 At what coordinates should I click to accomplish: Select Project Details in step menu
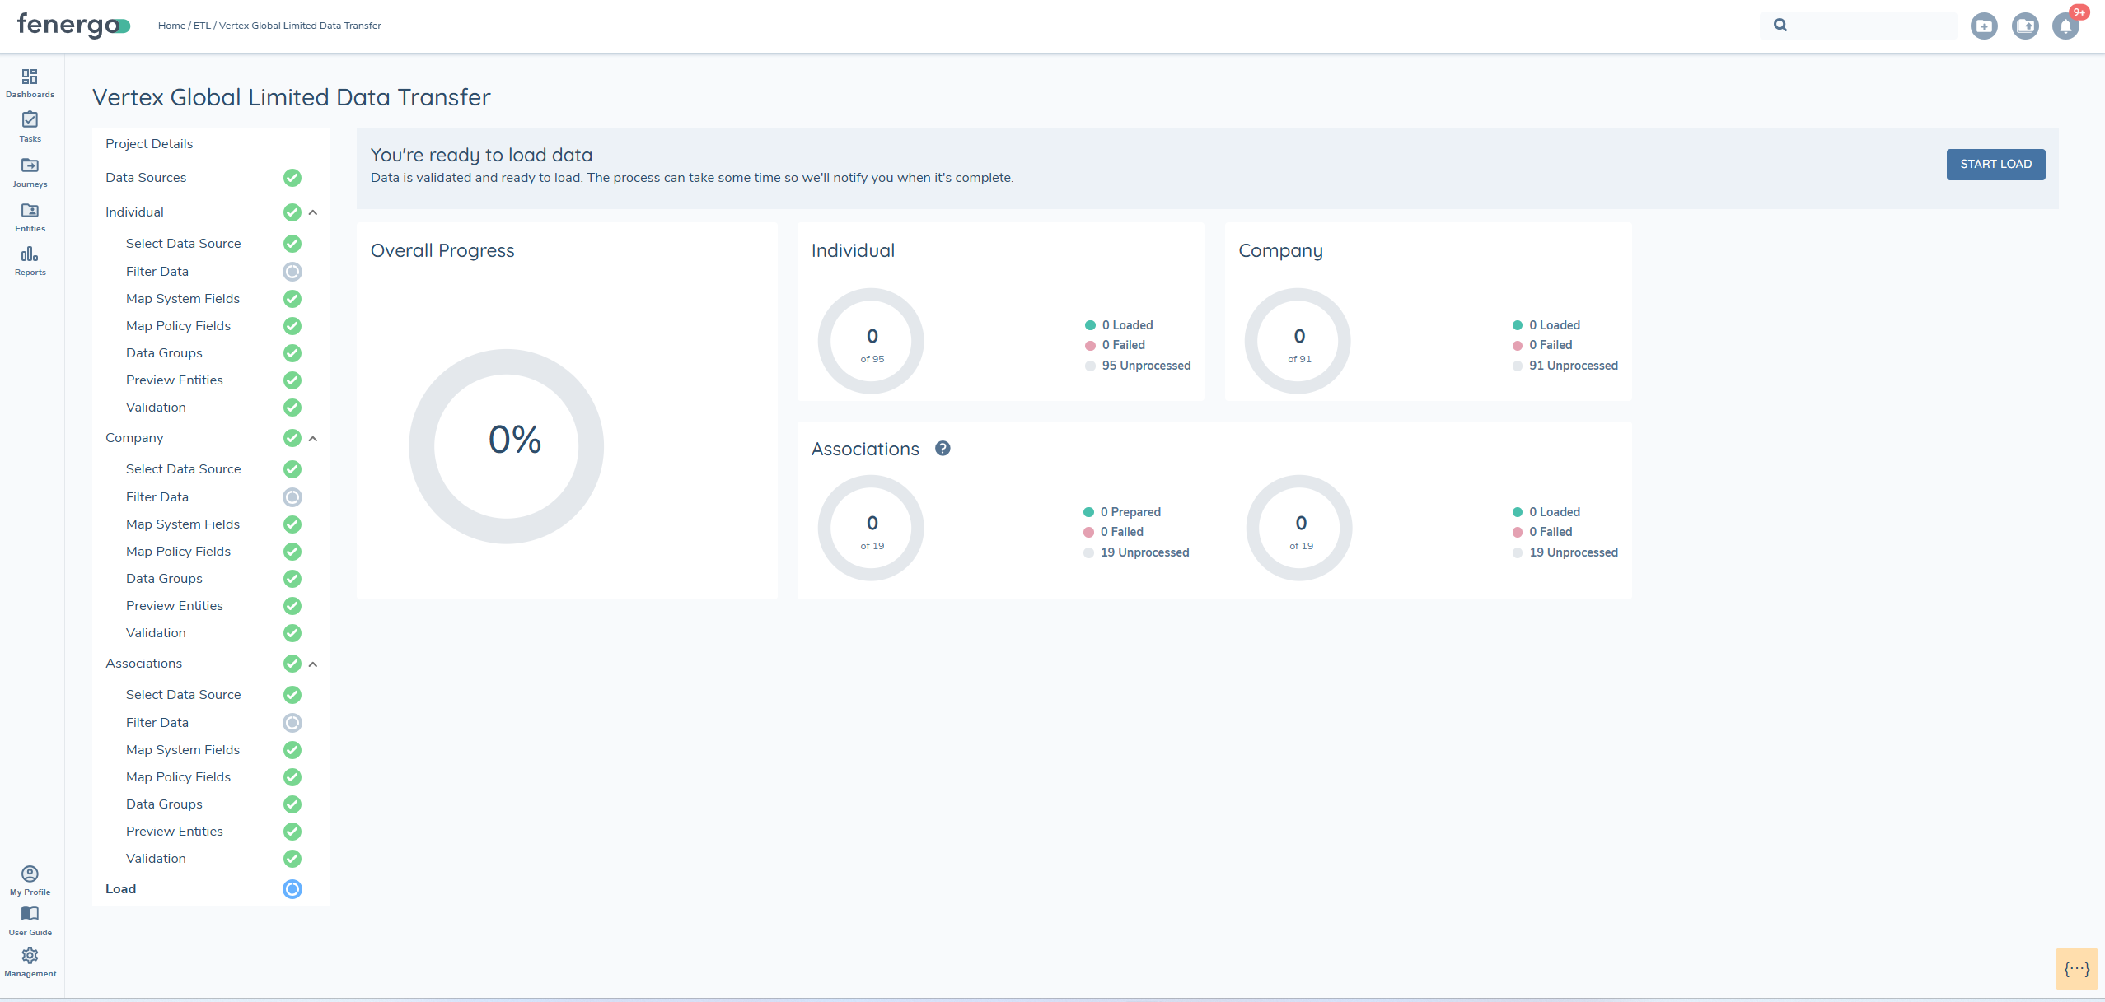(x=149, y=144)
